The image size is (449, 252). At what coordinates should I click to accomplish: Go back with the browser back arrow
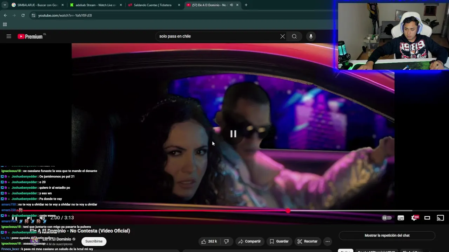(x=5, y=15)
